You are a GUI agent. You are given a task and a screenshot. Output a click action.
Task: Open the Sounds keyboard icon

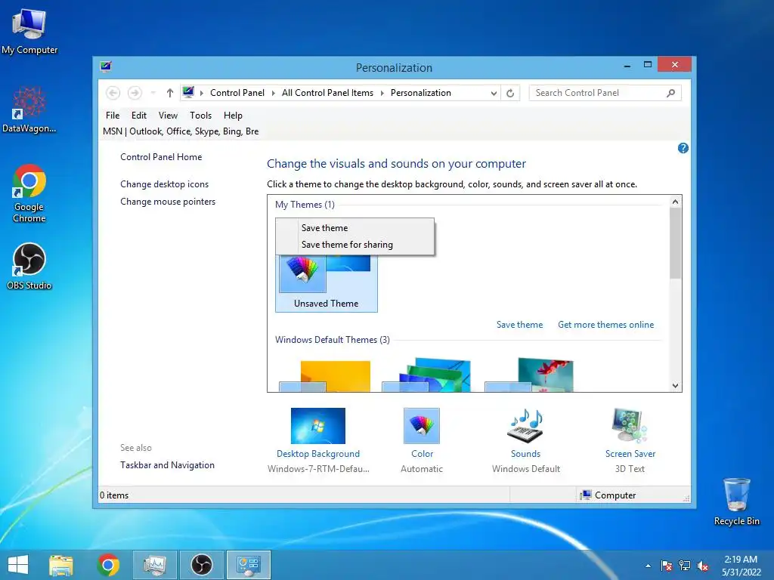pos(526,426)
